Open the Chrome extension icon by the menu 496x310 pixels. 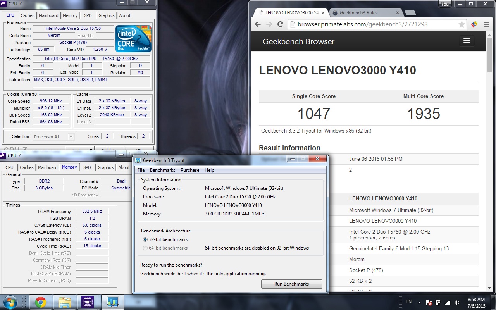tap(474, 24)
